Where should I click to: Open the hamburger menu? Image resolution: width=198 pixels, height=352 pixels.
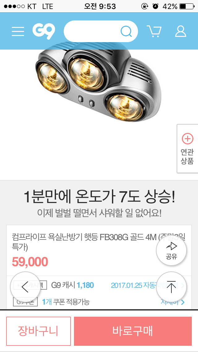[x=18, y=31]
